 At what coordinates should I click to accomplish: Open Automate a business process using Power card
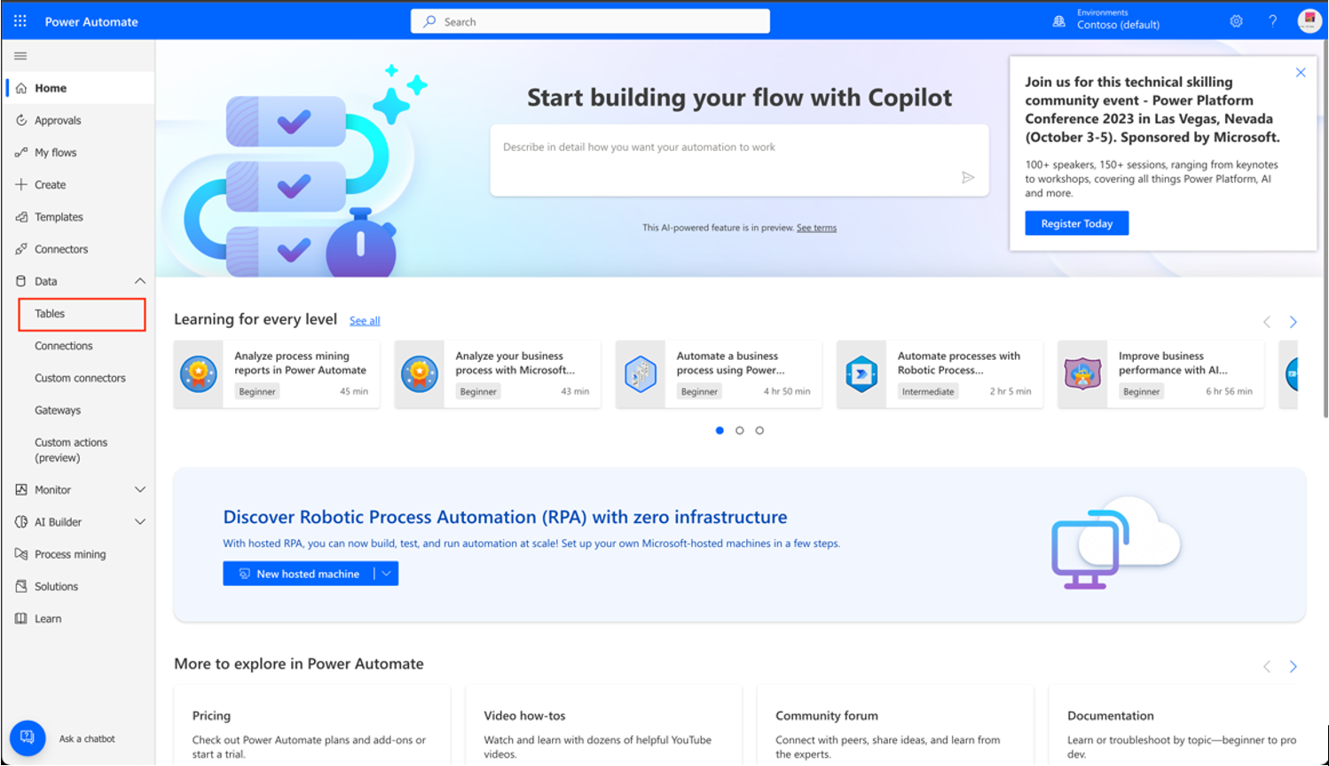pos(719,374)
